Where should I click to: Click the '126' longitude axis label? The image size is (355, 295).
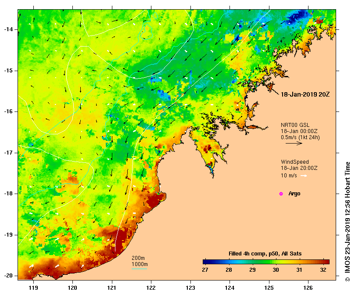(308, 288)
